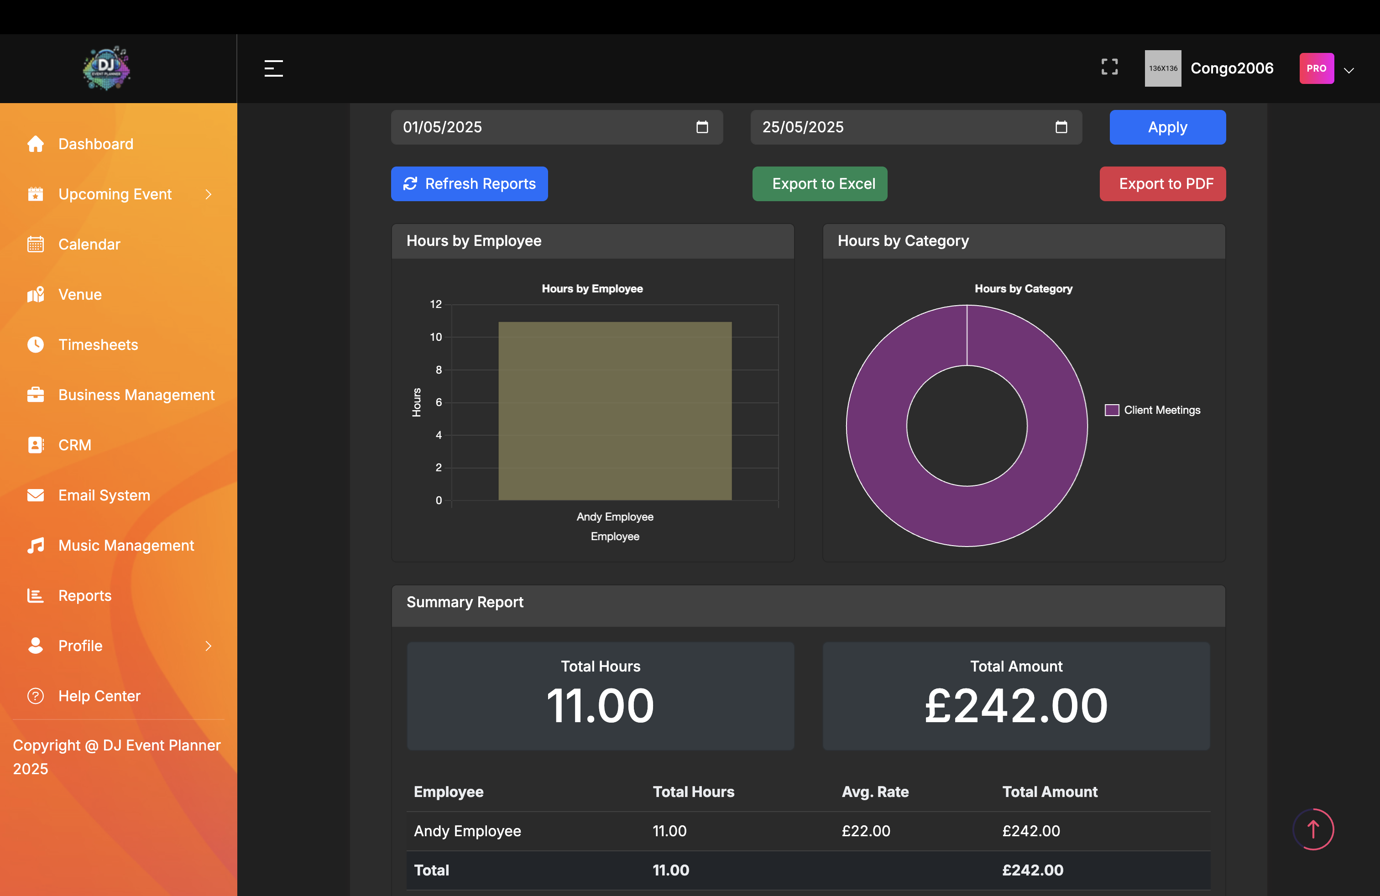Click Export to PDF button
The width and height of the screenshot is (1380, 896).
coord(1163,184)
